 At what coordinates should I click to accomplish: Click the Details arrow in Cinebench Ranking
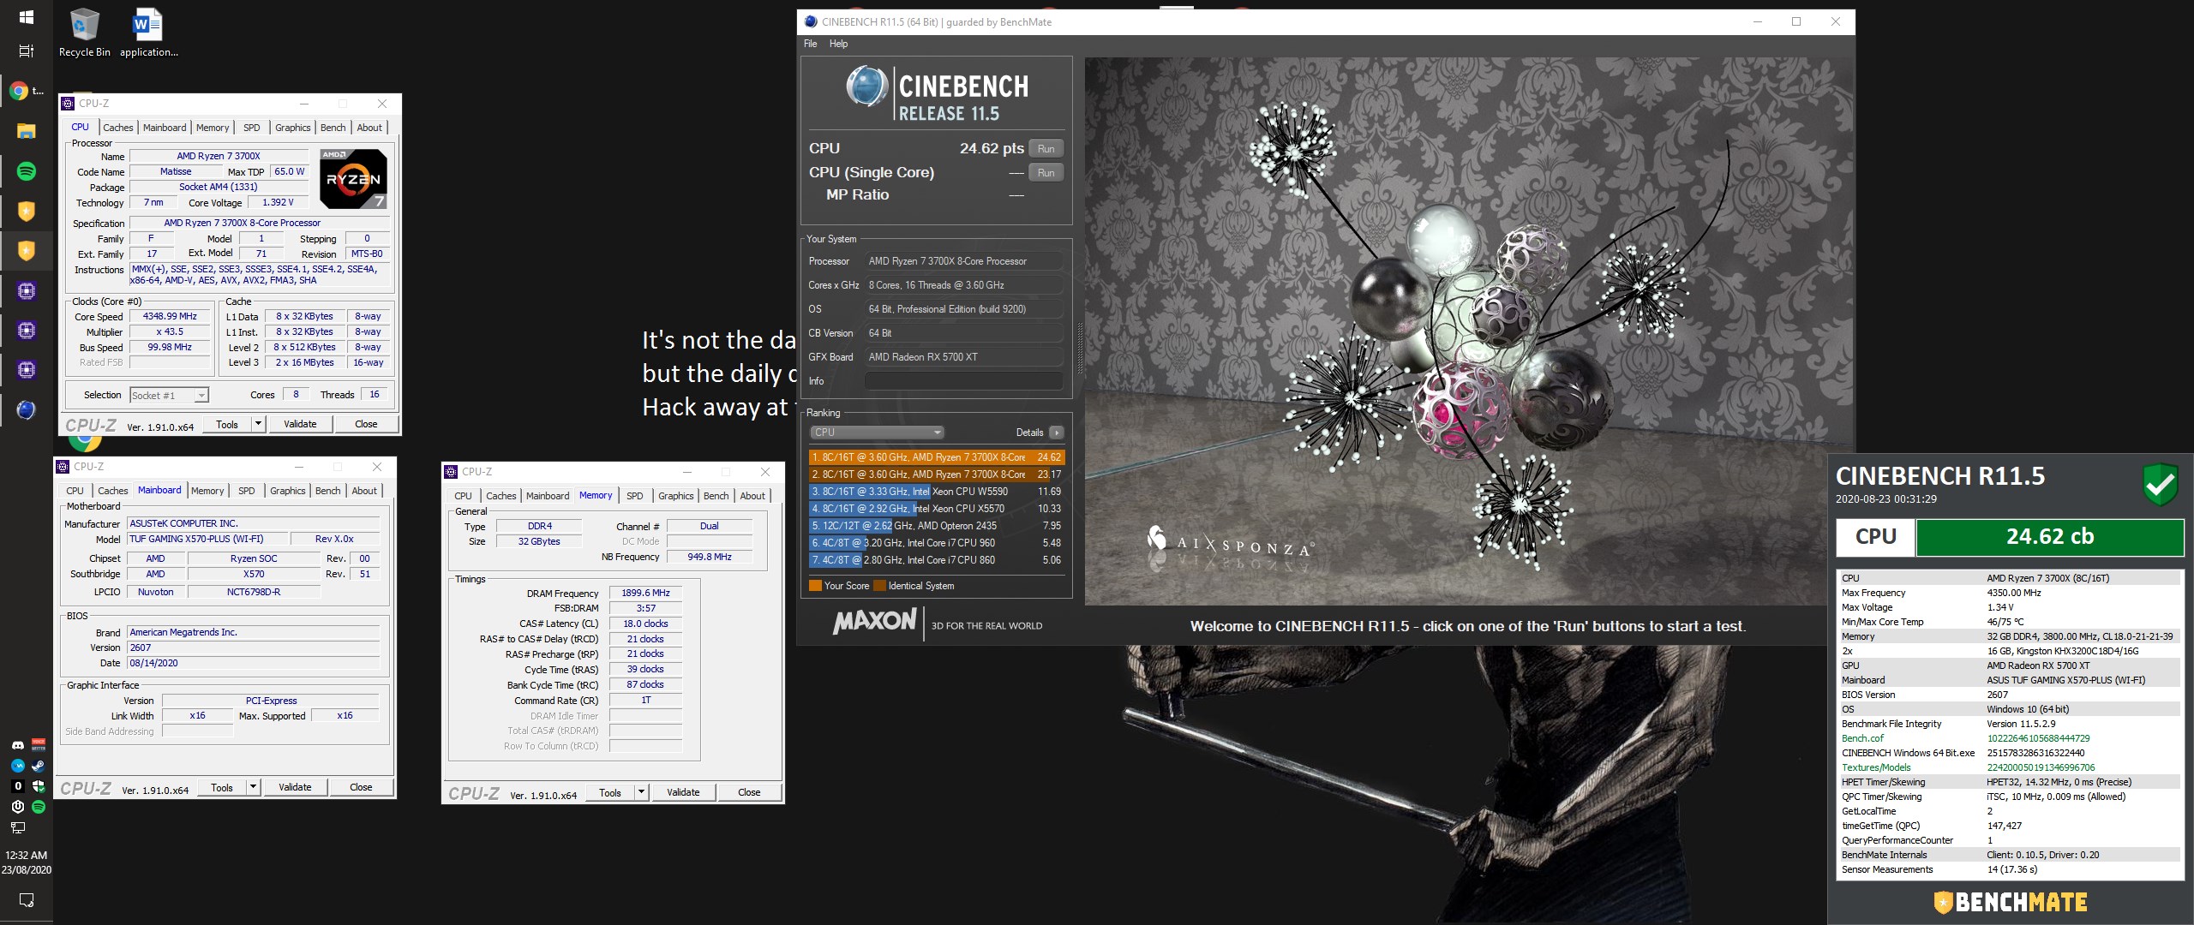click(x=1056, y=433)
